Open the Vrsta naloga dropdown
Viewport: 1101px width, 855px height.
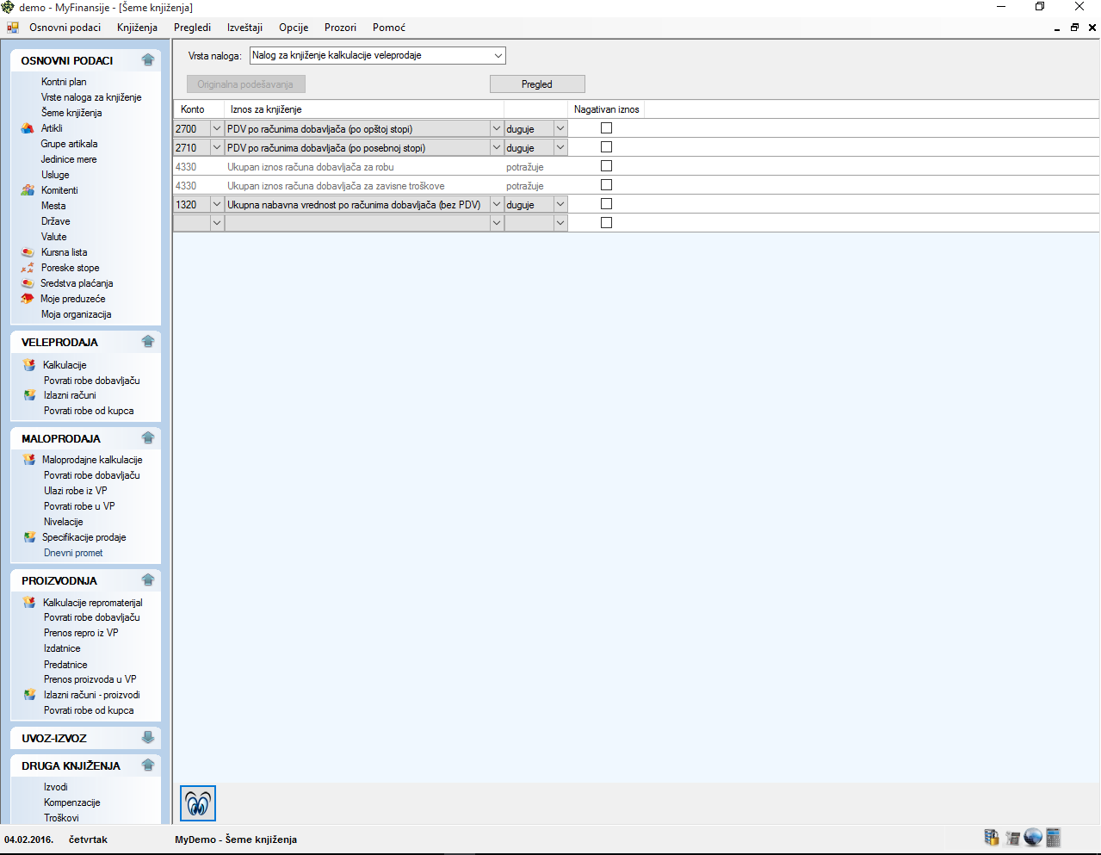pos(498,56)
